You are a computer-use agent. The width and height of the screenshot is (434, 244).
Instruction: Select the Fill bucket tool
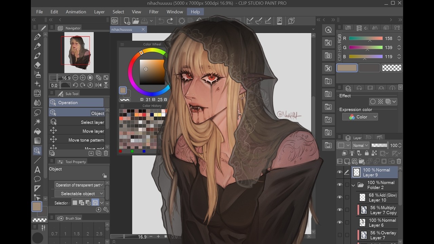(38, 131)
